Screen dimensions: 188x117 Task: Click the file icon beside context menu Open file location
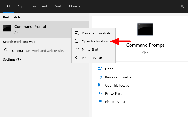coord(76,41)
